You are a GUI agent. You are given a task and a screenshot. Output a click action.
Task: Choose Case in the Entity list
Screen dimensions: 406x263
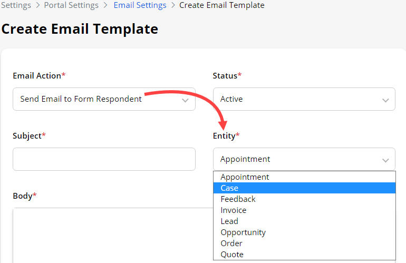229,188
